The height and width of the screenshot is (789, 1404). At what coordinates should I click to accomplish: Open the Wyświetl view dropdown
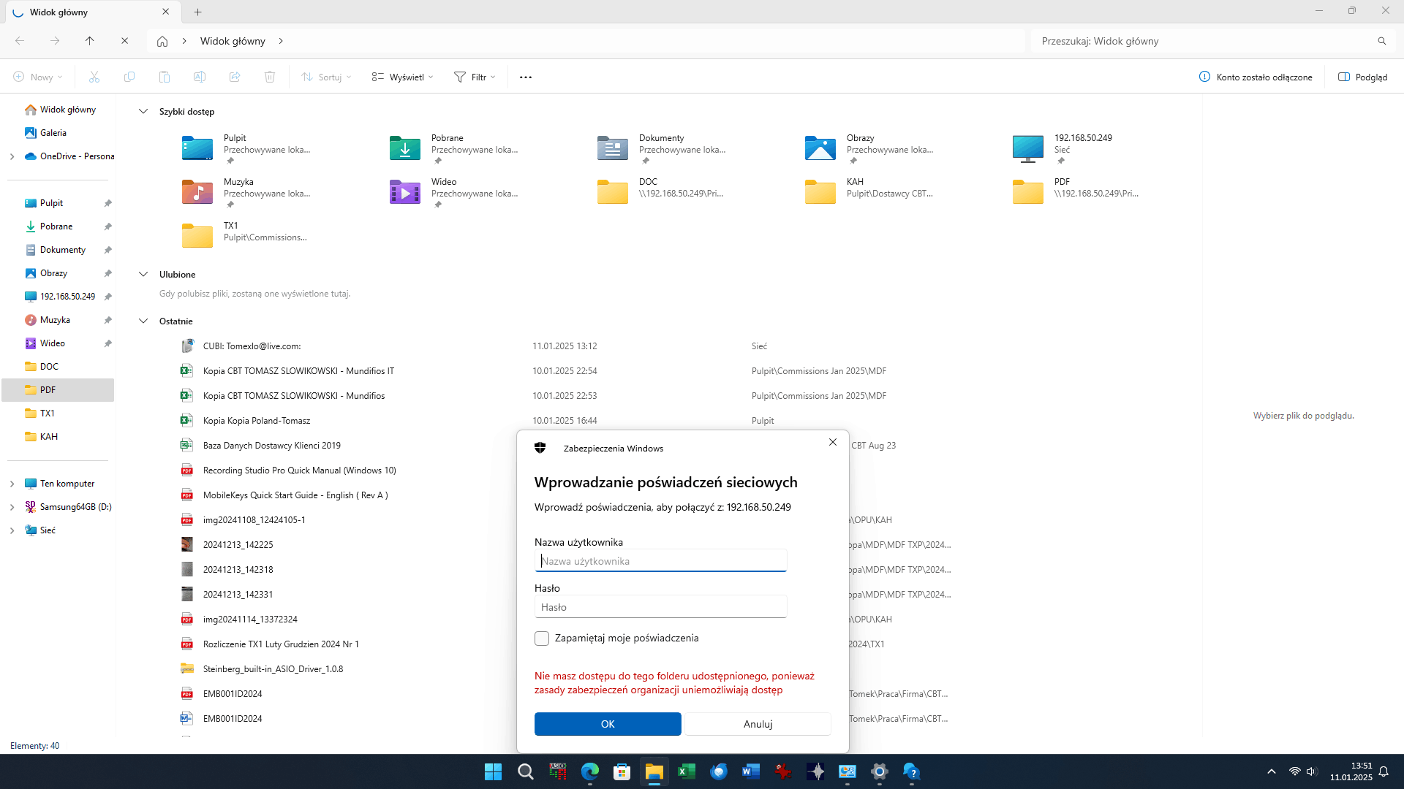click(x=402, y=77)
